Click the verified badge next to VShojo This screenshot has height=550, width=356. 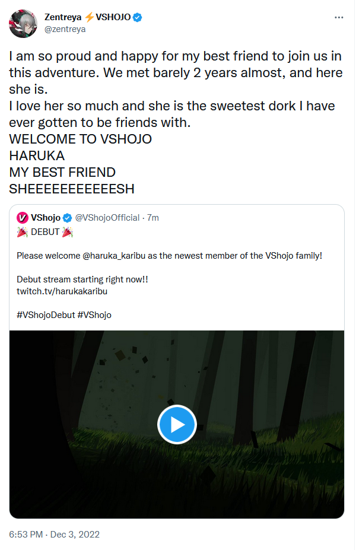(x=68, y=218)
